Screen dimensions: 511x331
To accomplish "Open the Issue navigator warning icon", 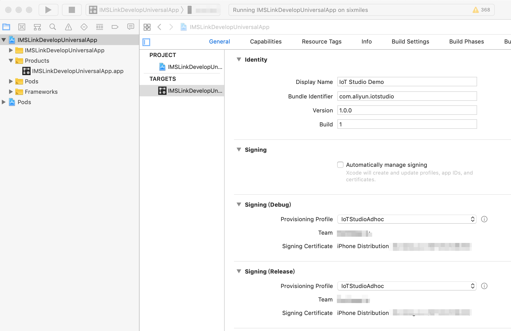I will 68,27.
